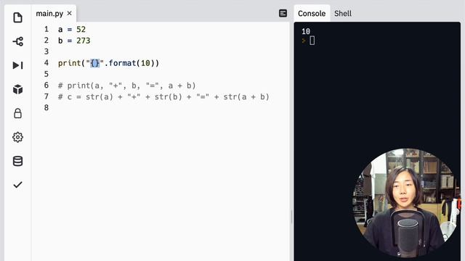
Task: Click line number 4 in gutter
Action: click(x=46, y=63)
